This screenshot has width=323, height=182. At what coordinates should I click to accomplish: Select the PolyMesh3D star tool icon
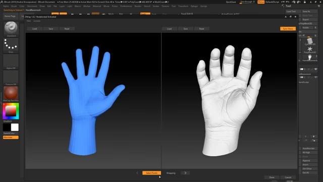point(309,49)
